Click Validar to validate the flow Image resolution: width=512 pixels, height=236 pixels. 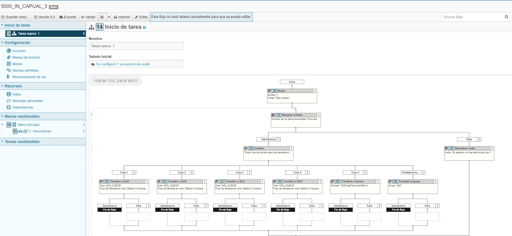[x=88, y=17]
